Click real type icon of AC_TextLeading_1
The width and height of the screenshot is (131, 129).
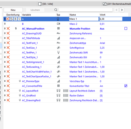[59, 67]
